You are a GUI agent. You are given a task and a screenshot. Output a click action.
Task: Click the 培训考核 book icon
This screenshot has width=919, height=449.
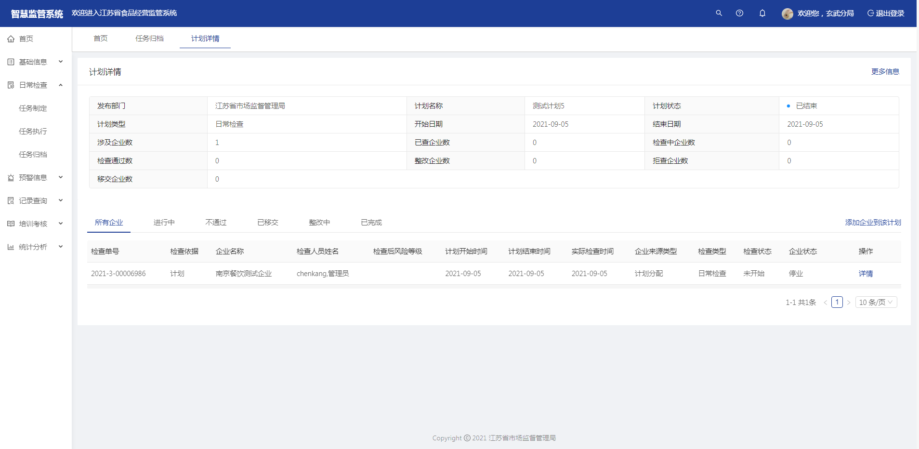click(11, 224)
